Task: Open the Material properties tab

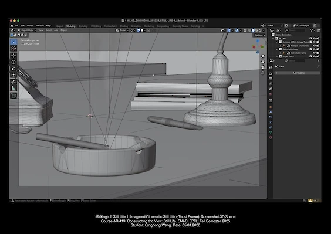Action: 271,137
